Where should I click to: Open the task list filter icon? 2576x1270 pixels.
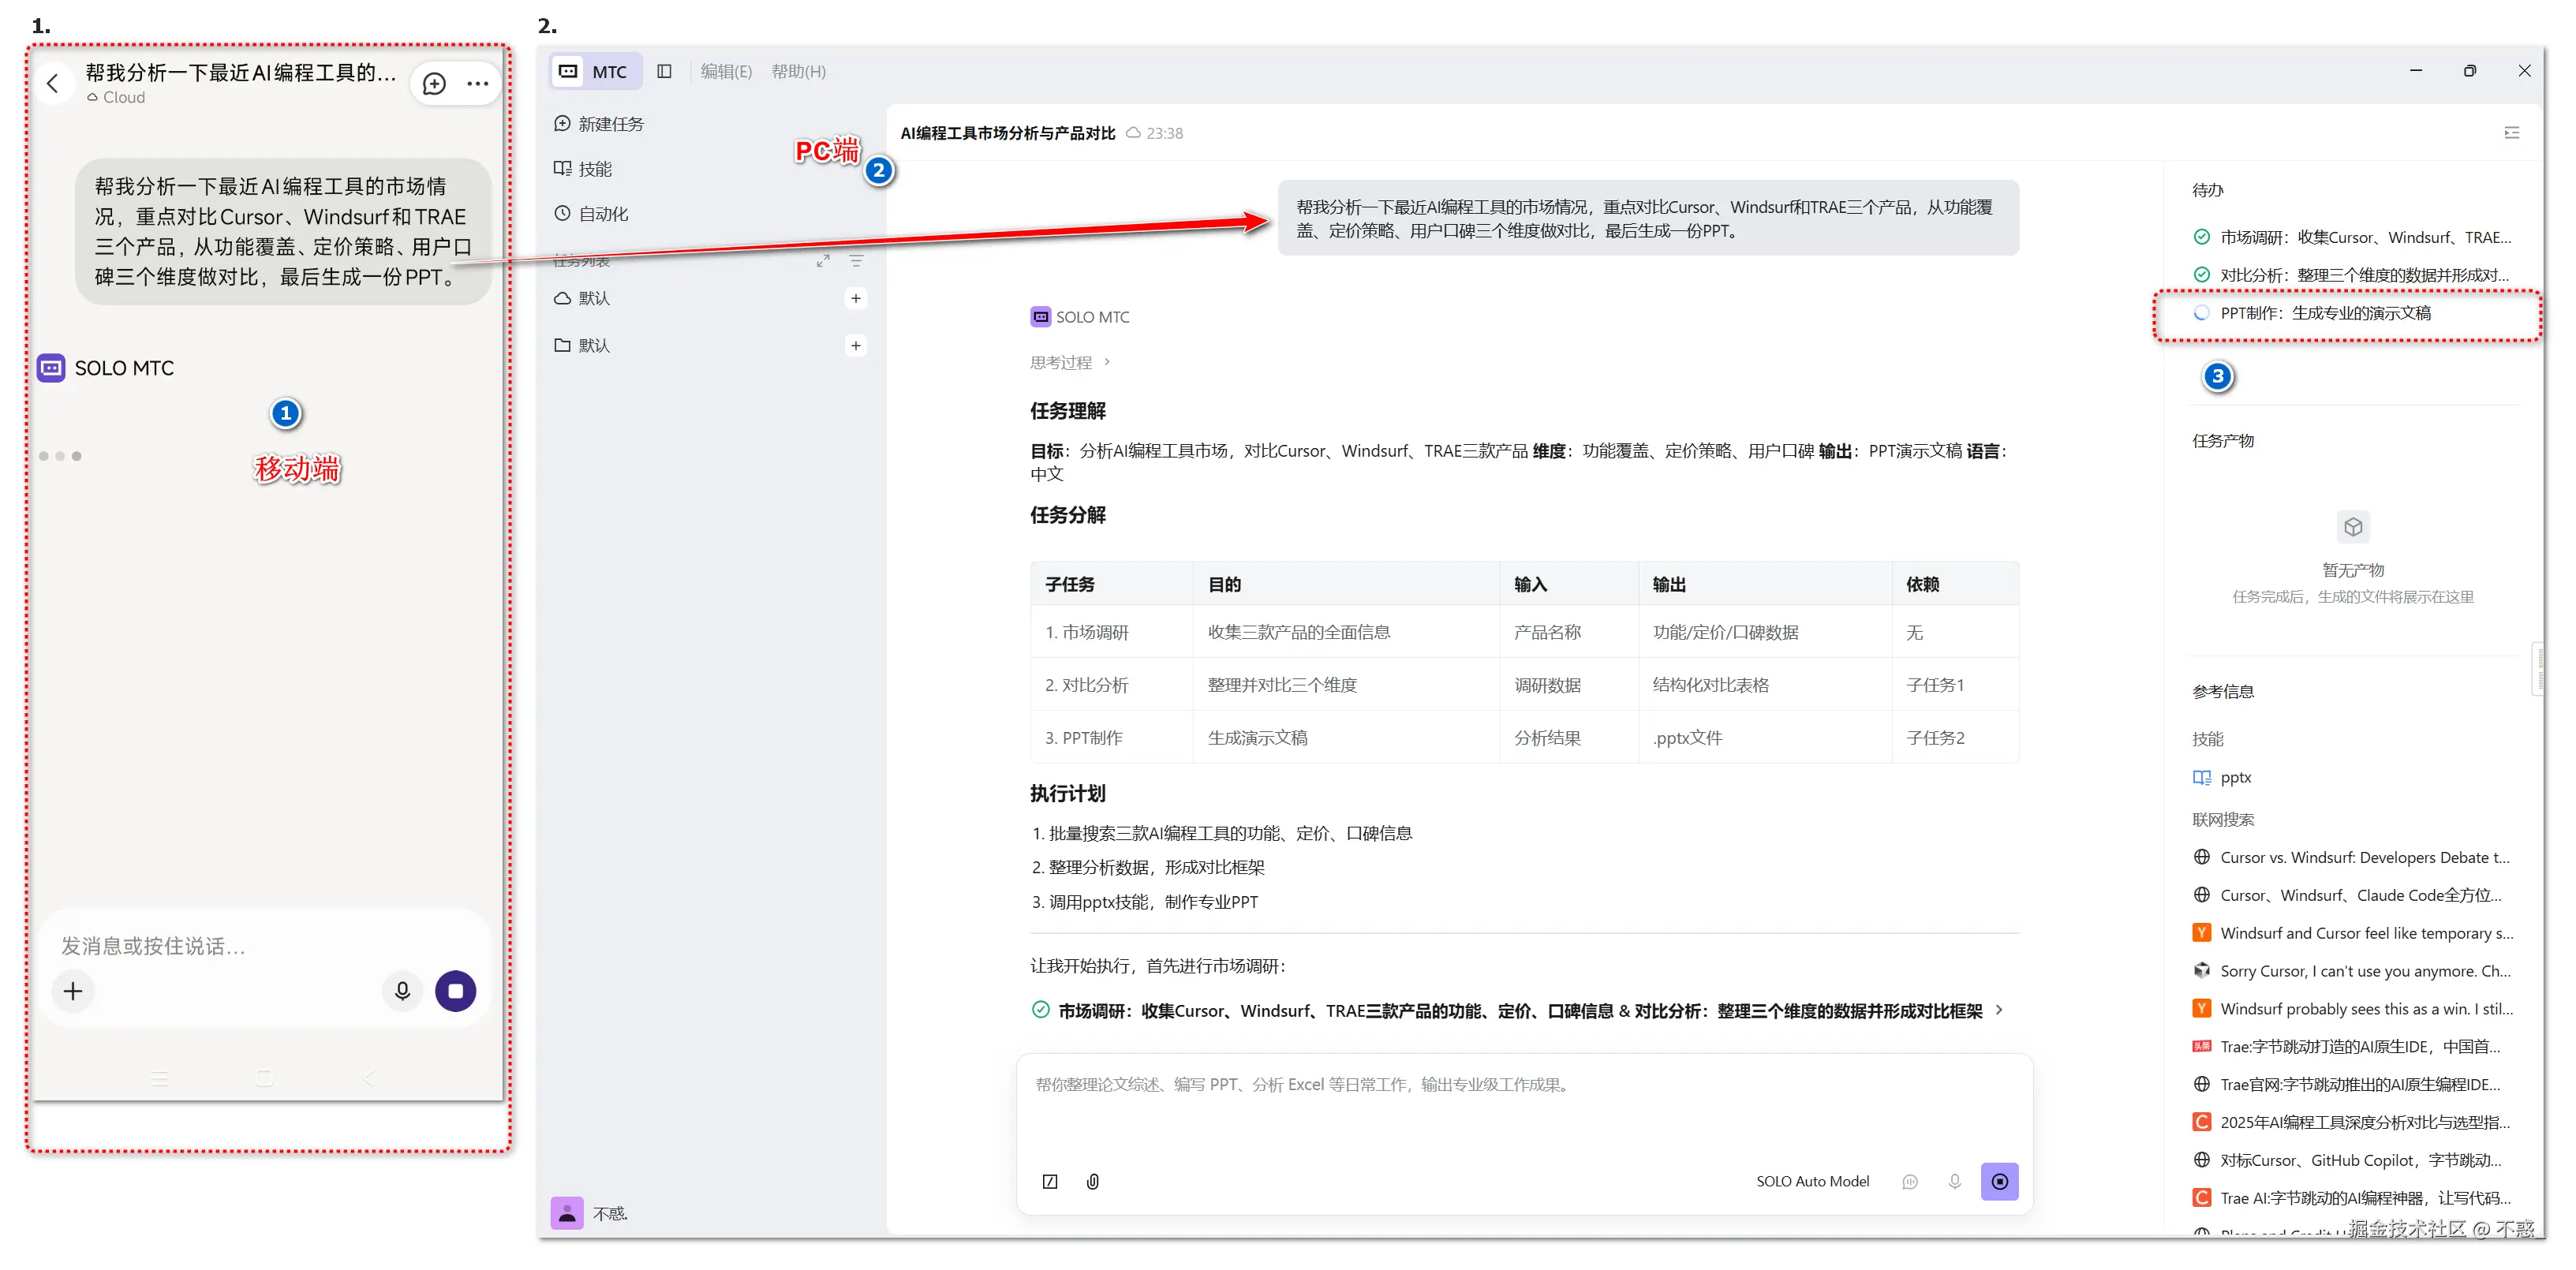pos(856,261)
